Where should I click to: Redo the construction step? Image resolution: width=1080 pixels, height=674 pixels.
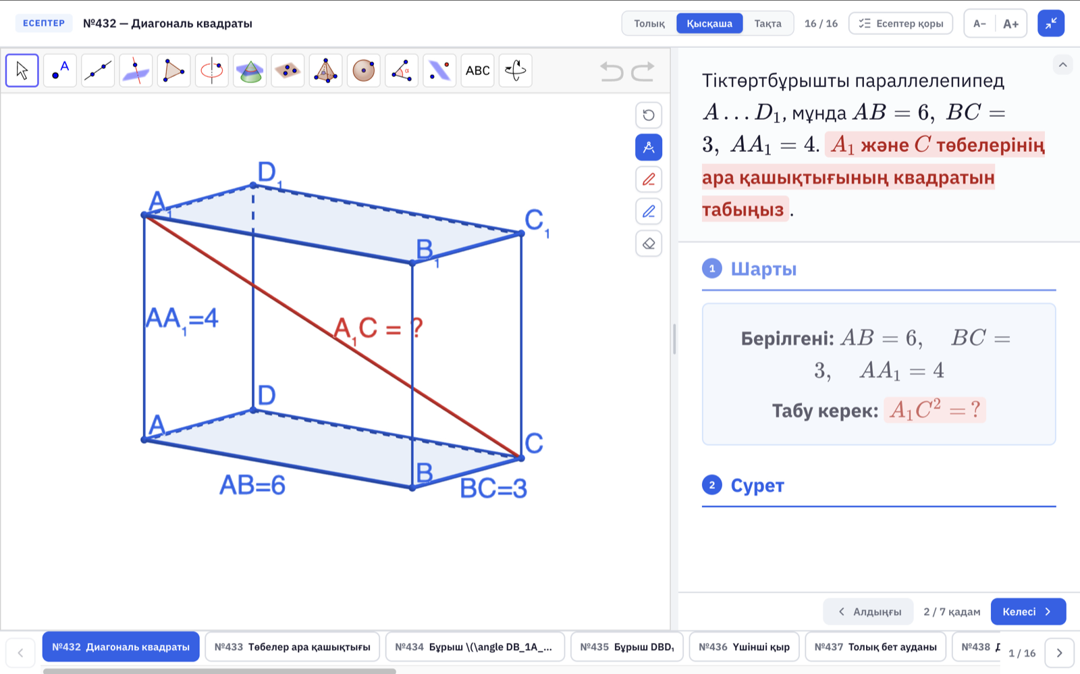643,71
